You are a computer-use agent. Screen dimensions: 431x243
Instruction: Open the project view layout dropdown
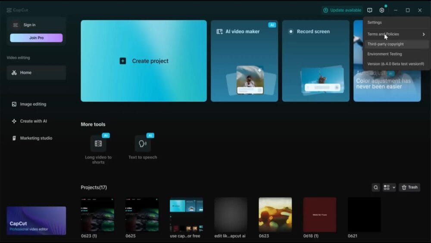389,187
